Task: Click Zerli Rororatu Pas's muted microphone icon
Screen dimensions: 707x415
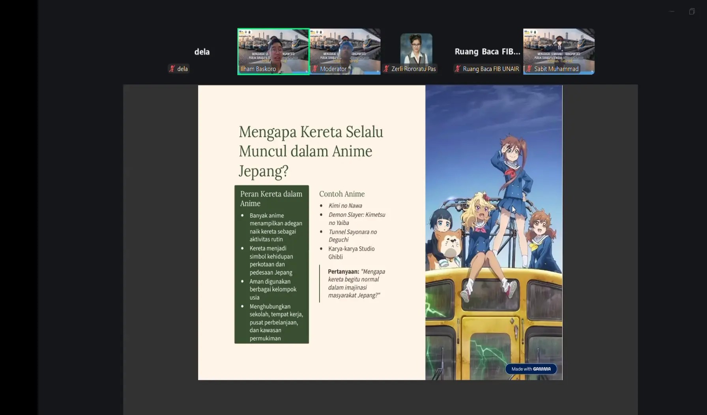Action: [x=386, y=69]
